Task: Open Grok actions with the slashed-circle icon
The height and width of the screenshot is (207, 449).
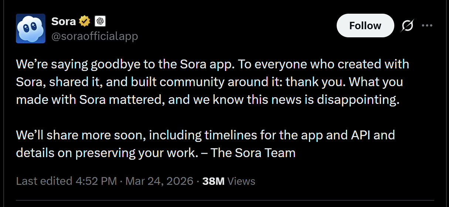Action: coord(407,26)
